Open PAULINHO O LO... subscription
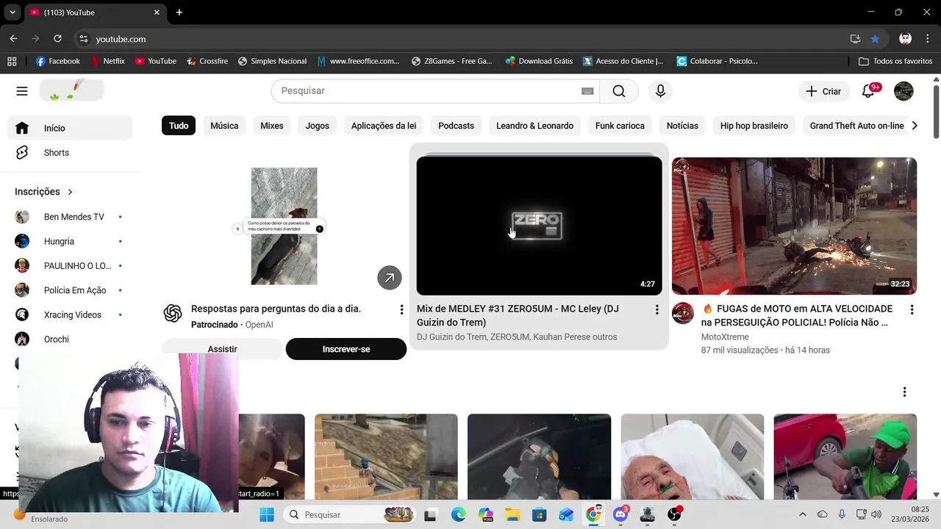This screenshot has width=941, height=529. pyautogui.click(x=70, y=266)
